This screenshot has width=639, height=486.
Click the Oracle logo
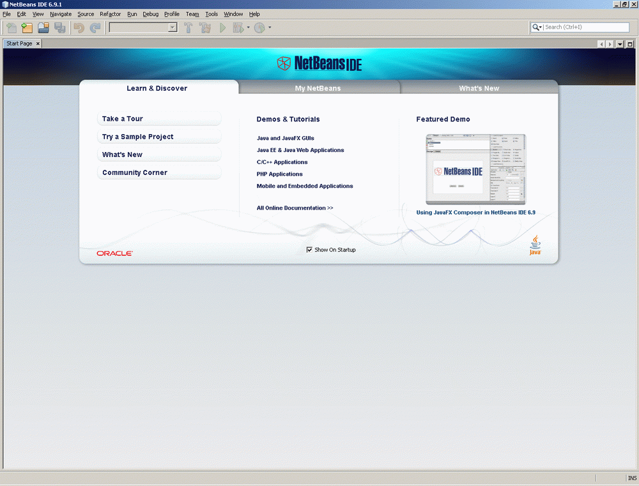tap(115, 254)
